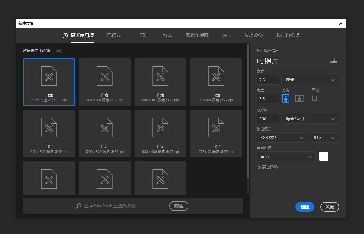The height and width of the screenshot is (234, 364).
Task: Click the 前往 button
Action: [x=179, y=206]
